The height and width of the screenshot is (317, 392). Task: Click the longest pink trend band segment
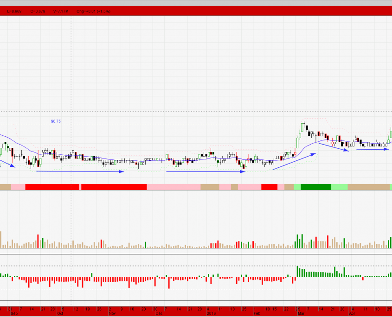pos(174,187)
